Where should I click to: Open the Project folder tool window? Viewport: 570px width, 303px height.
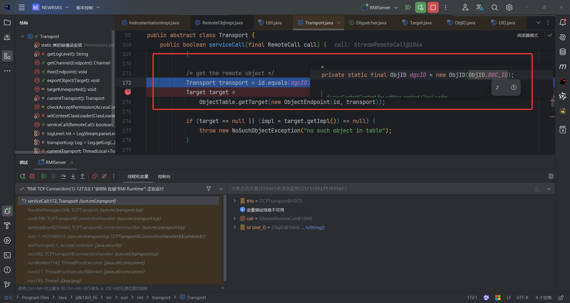(7, 23)
